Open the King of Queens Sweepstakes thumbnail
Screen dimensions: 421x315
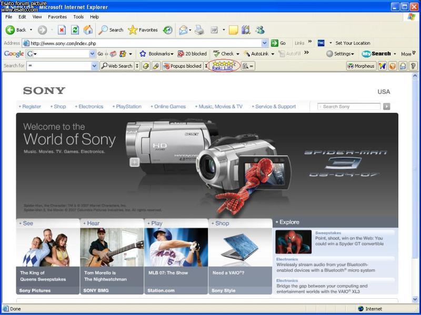point(48,247)
